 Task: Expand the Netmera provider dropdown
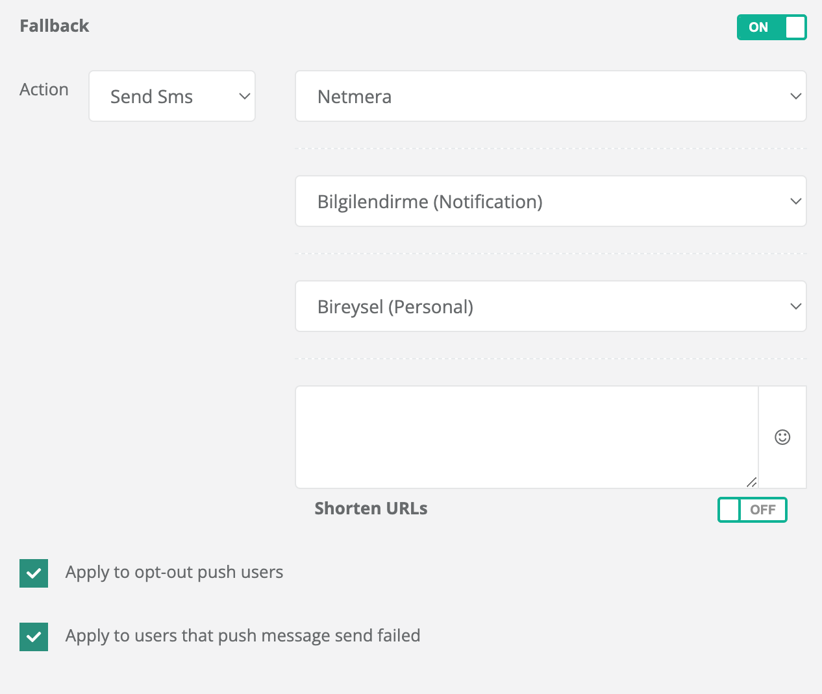(550, 97)
